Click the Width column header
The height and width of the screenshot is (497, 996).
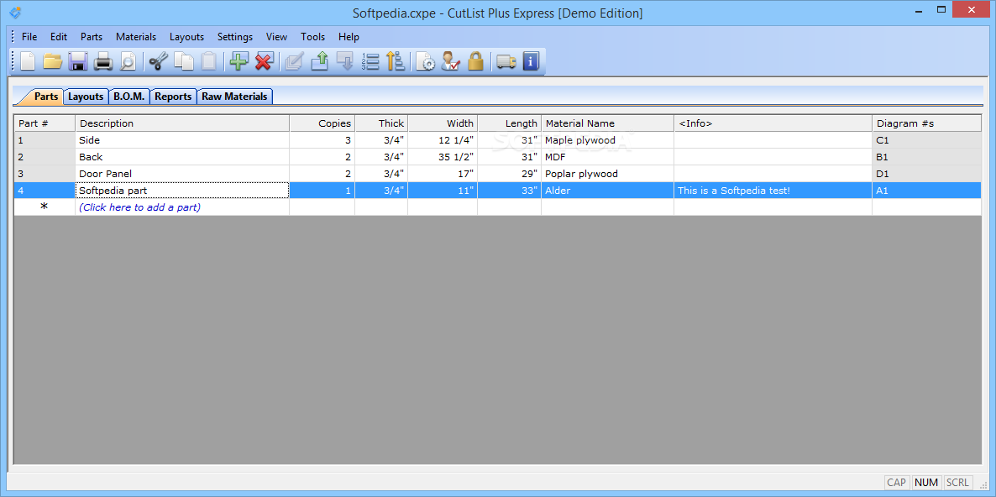[x=442, y=123]
